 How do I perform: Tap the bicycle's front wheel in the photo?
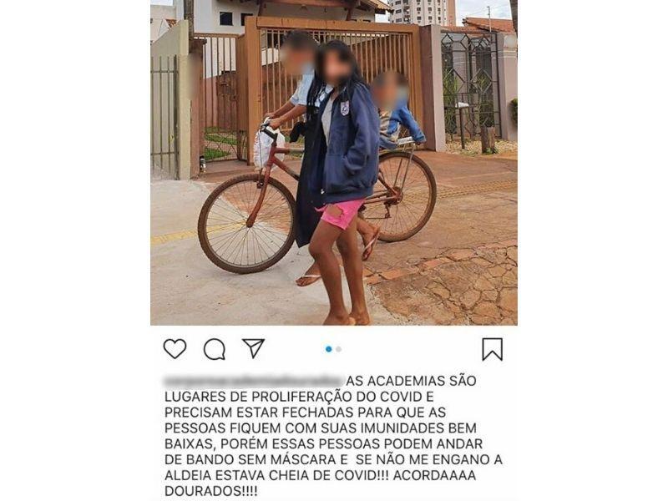coord(247,223)
